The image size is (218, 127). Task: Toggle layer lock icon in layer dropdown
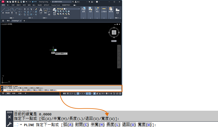click(x=62, y=9)
